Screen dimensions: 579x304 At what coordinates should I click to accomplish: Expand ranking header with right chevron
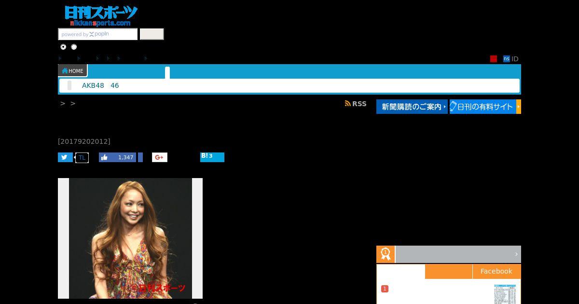(x=516, y=254)
